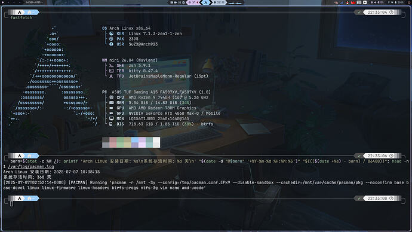Click the user icon beside USR
This screenshot has width=412, height=232.
pyautogui.click(x=112, y=44)
